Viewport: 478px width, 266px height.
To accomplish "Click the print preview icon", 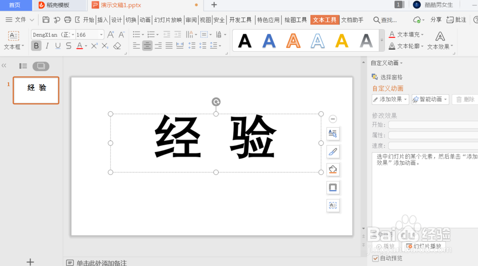I will [x=77, y=20].
